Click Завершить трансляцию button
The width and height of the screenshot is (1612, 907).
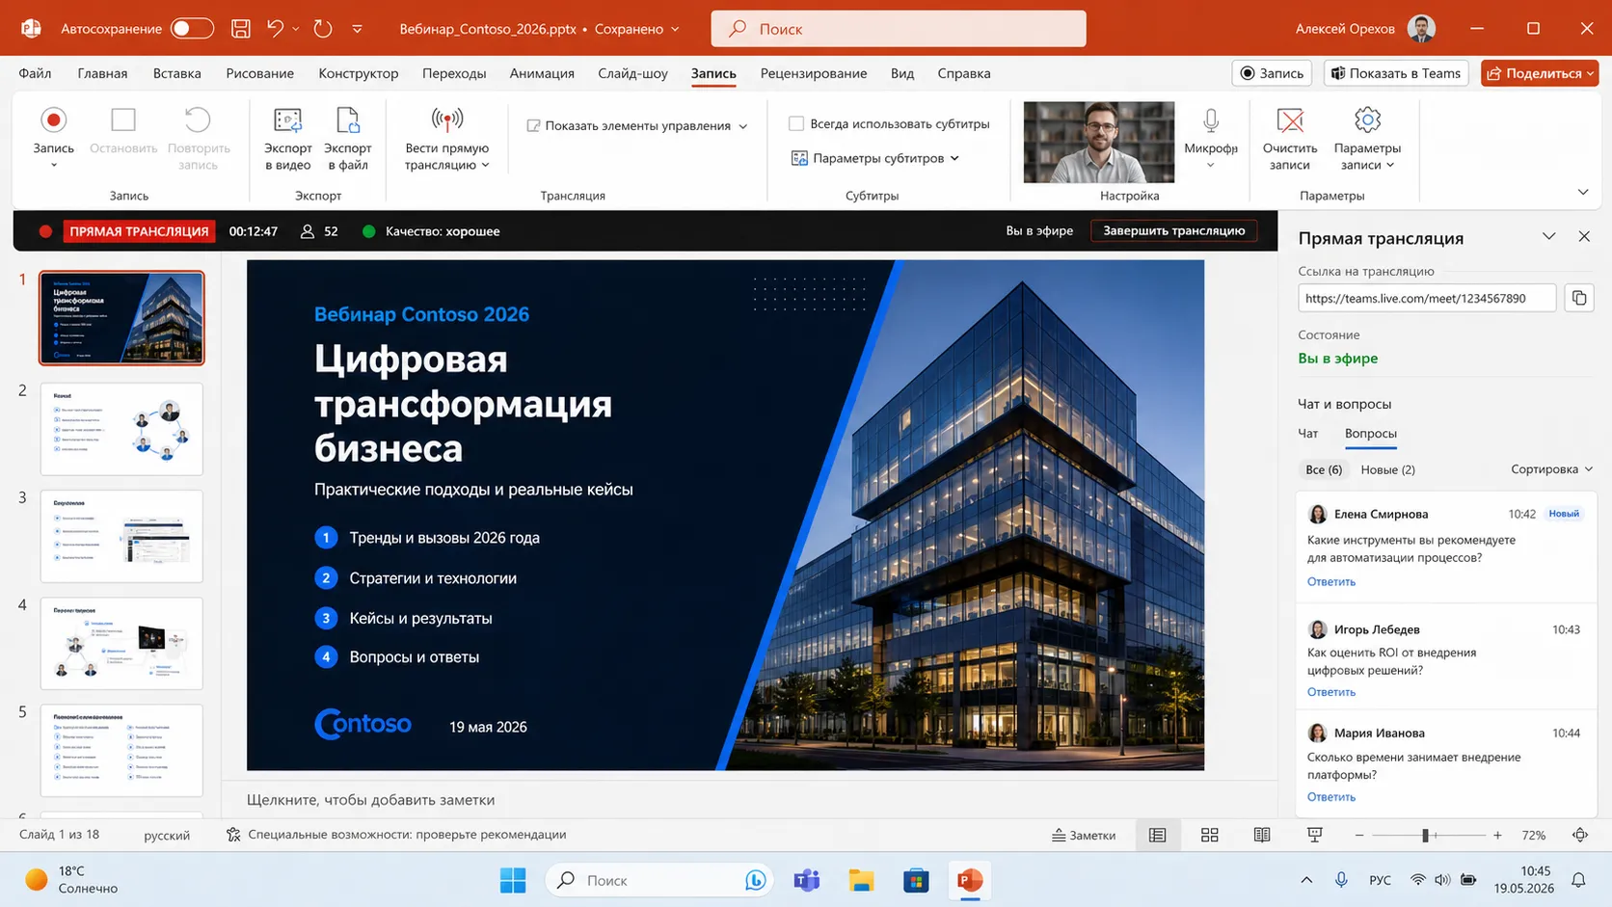(x=1173, y=231)
